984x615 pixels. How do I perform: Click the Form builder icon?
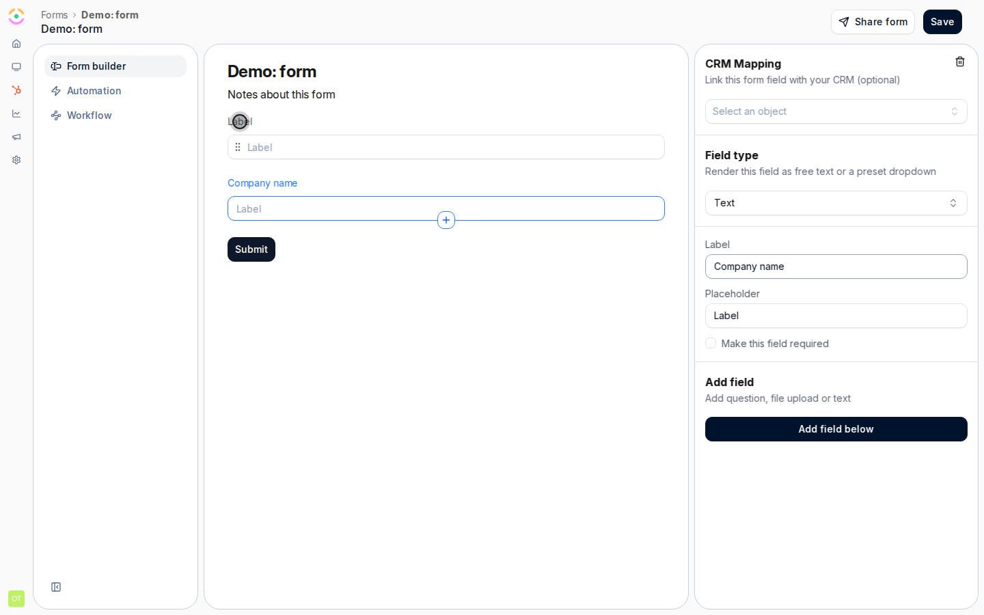click(x=56, y=66)
